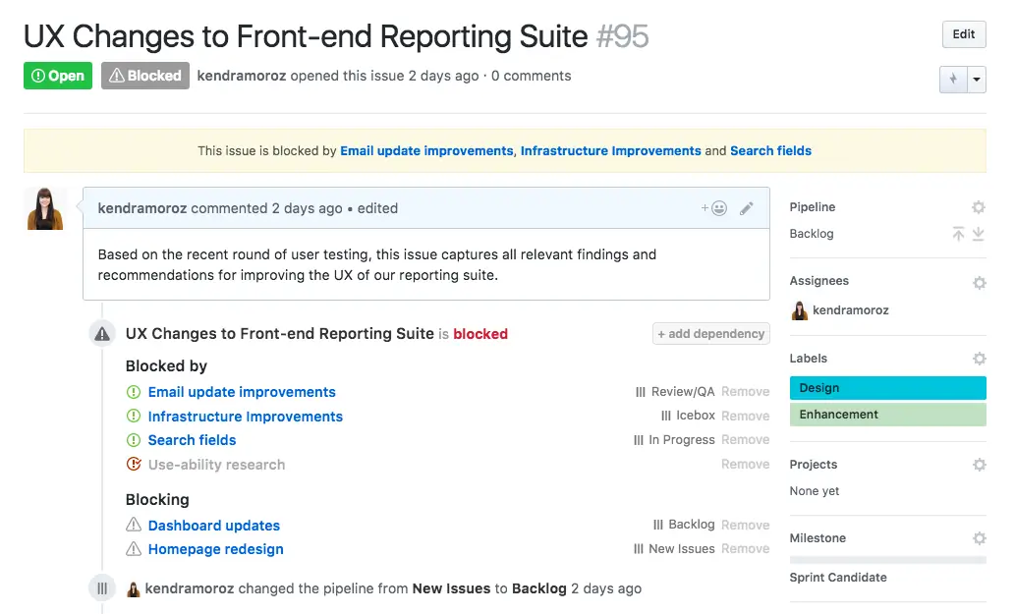Move issue to bottom of pipeline arrow
1015x614 pixels.
(x=978, y=234)
